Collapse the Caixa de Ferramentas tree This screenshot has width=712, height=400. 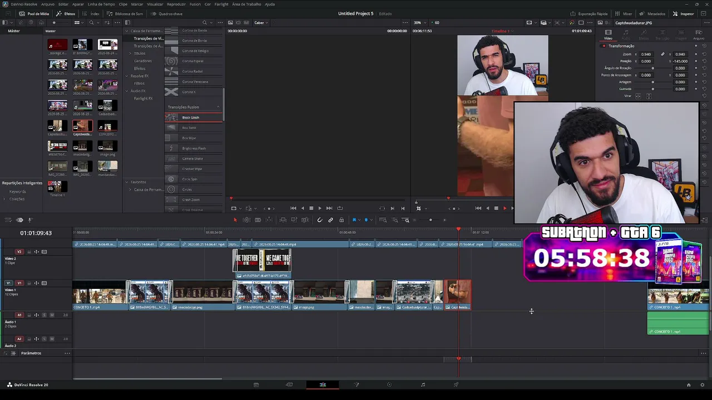click(x=127, y=31)
